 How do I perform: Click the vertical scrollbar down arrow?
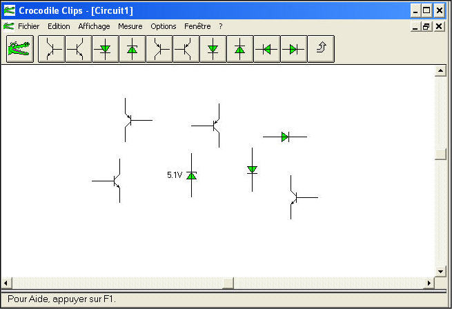440,271
